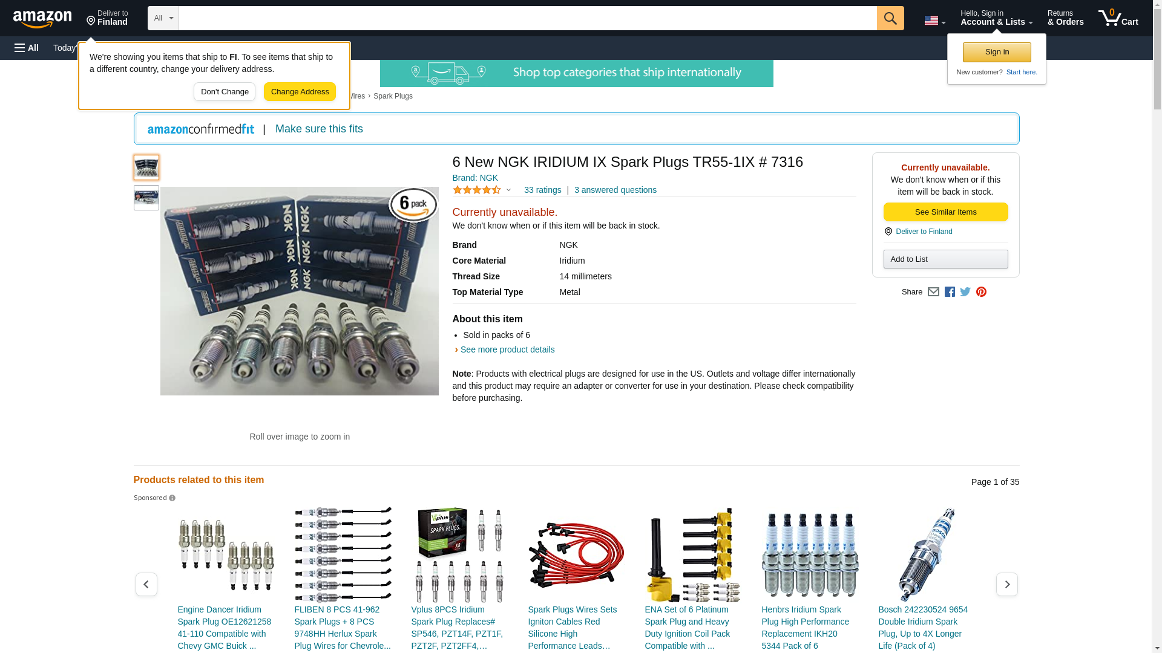Click inside the Amazon search field
1162x653 pixels.
point(527,18)
